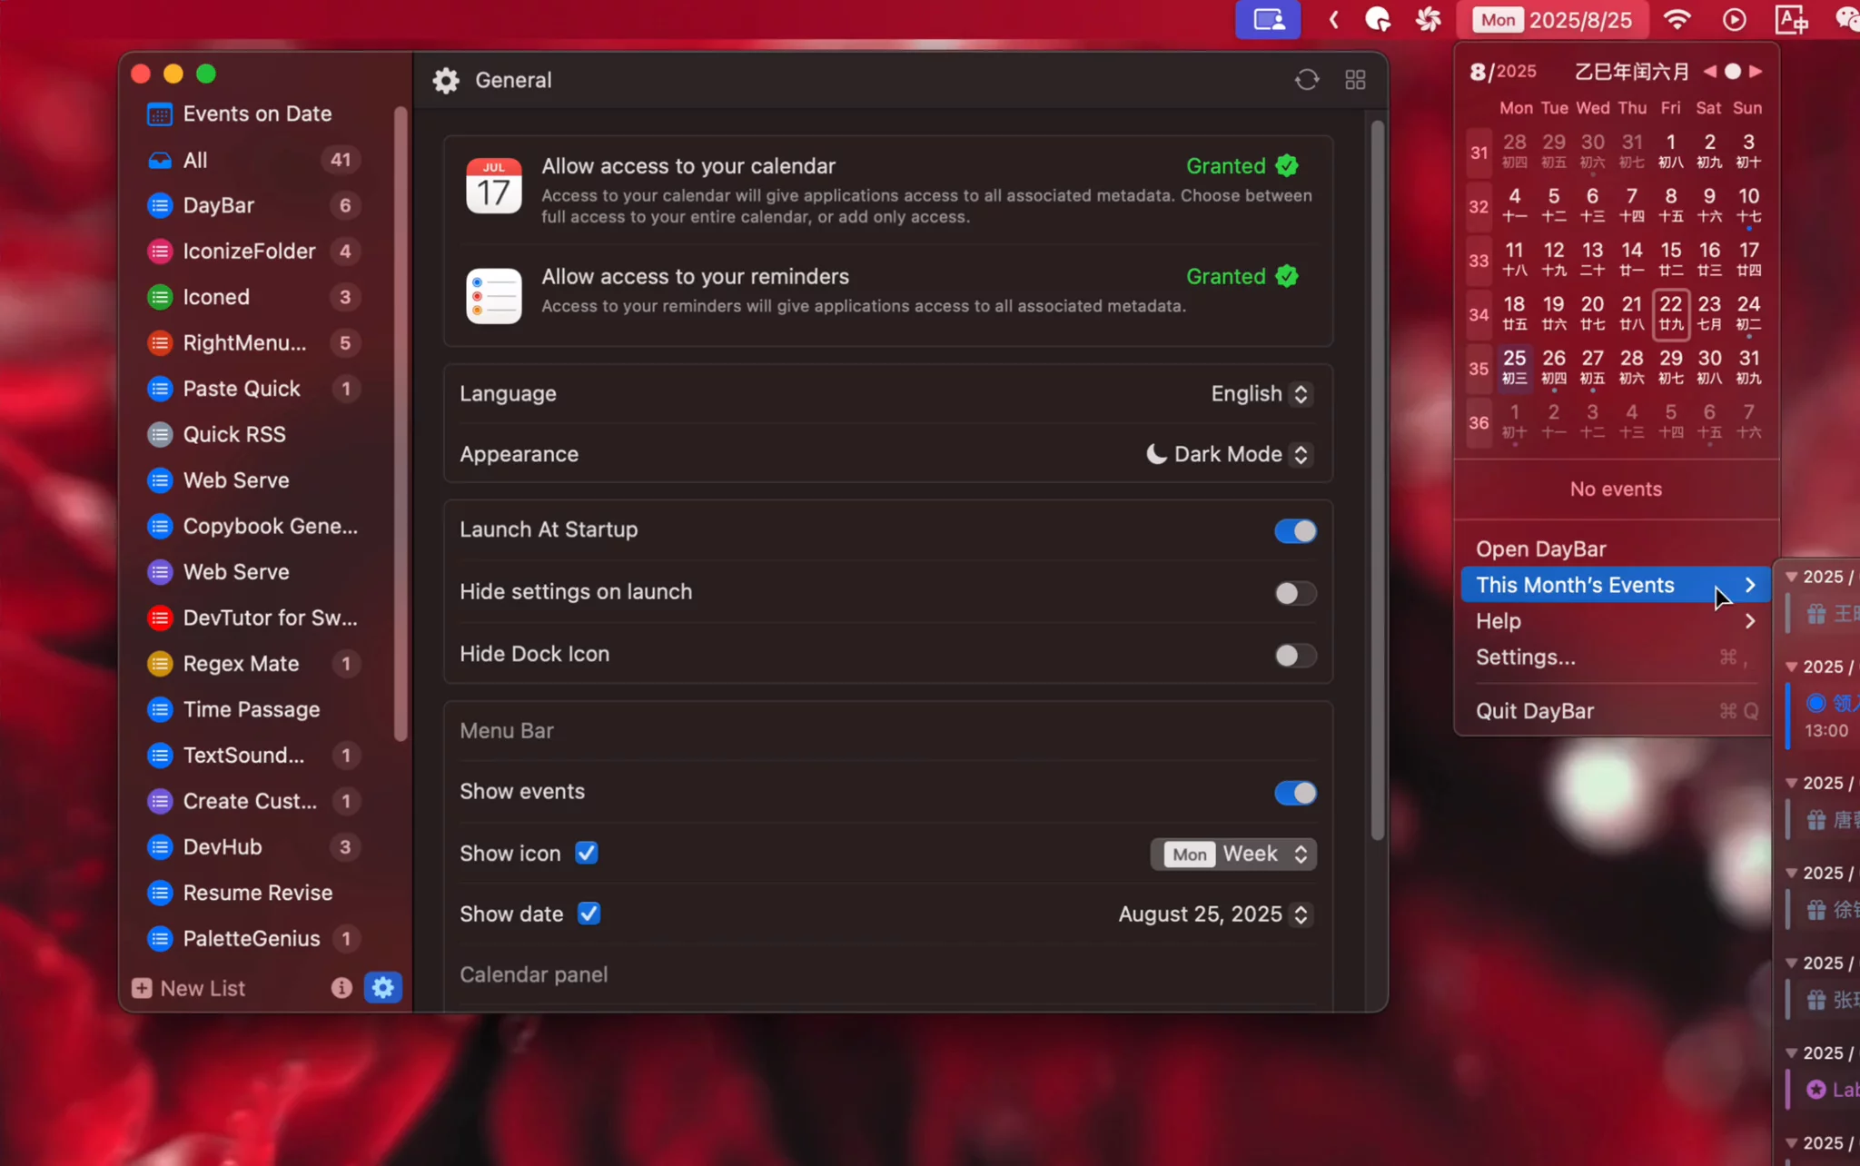Open Help menu item

[1616, 621]
